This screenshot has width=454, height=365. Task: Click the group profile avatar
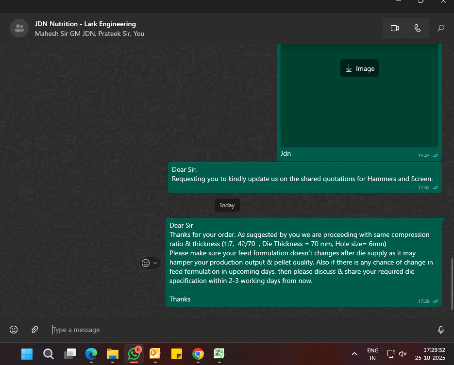19,28
